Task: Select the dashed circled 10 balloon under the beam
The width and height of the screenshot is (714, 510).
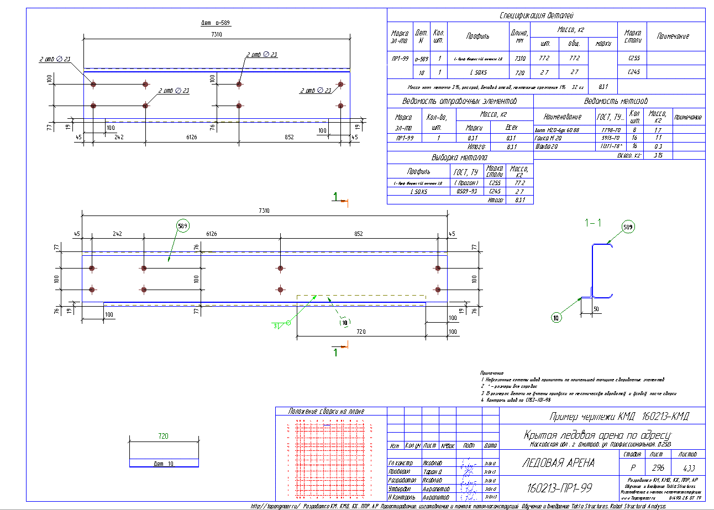Action: 345,323
